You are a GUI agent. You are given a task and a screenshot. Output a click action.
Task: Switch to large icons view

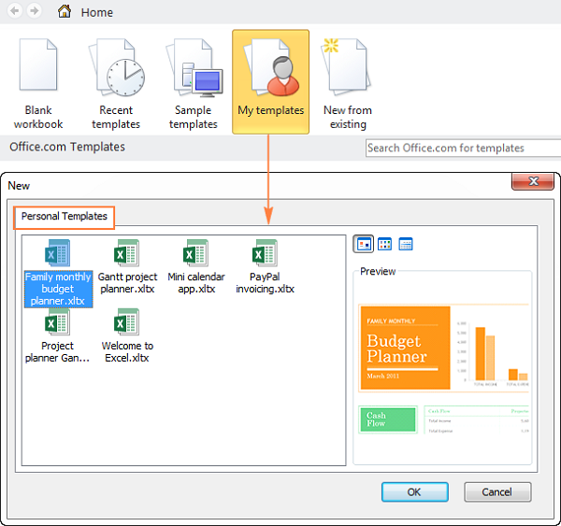pyautogui.click(x=364, y=244)
